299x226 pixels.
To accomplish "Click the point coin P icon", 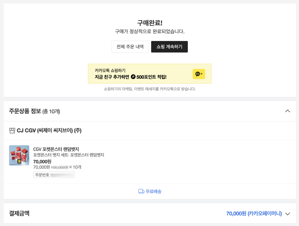I will (x=133, y=77).
